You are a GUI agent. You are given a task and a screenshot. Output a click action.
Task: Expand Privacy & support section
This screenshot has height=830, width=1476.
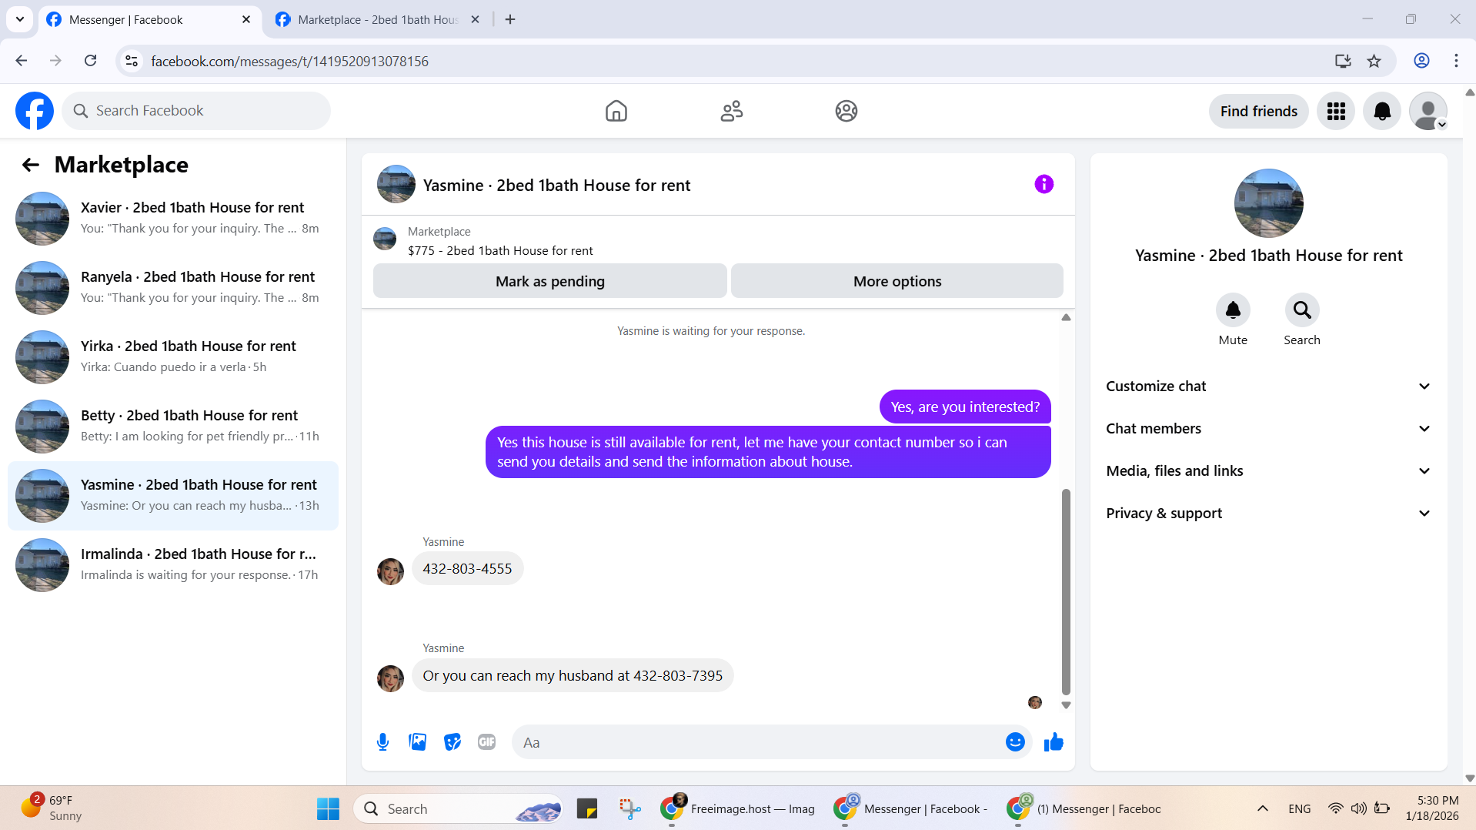click(x=1268, y=514)
